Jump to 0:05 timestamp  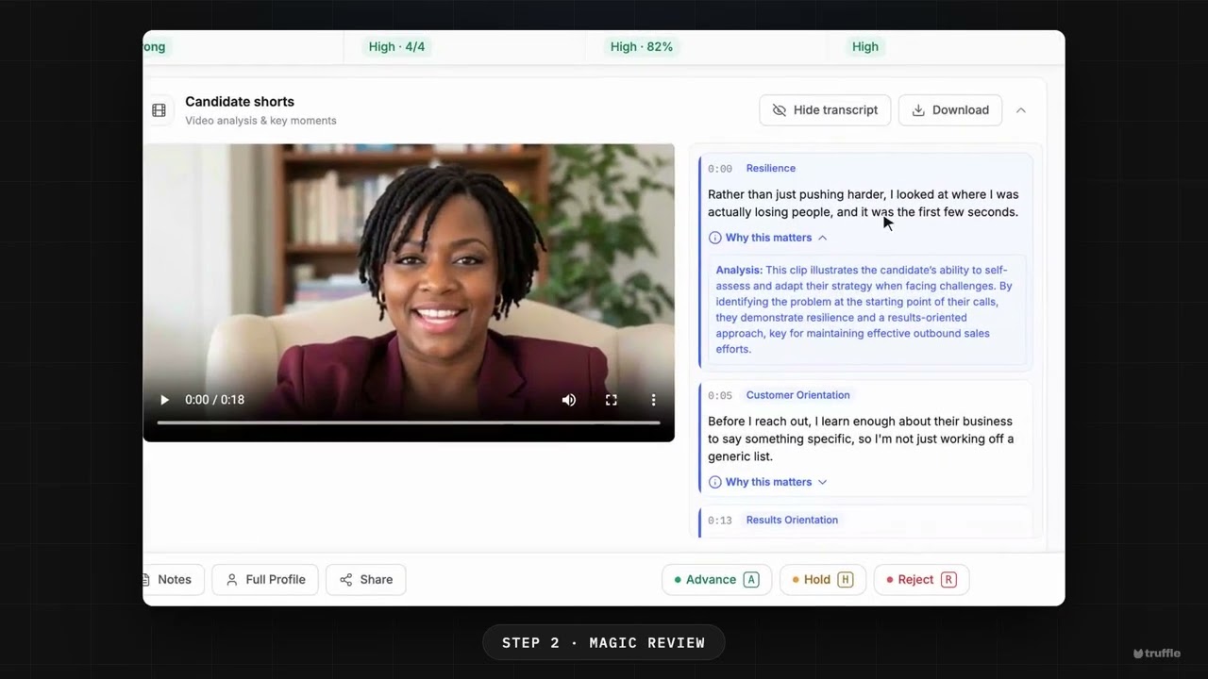(x=720, y=396)
